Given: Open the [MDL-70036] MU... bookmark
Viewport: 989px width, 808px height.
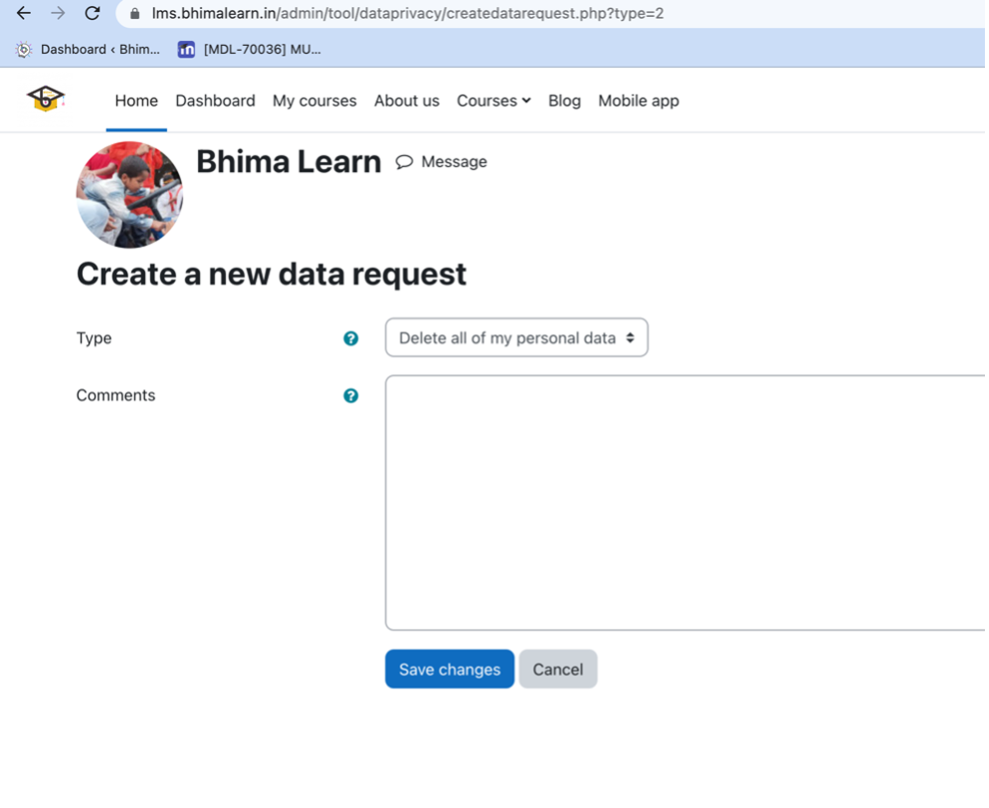Looking at the screenshot, I should 250,49.
